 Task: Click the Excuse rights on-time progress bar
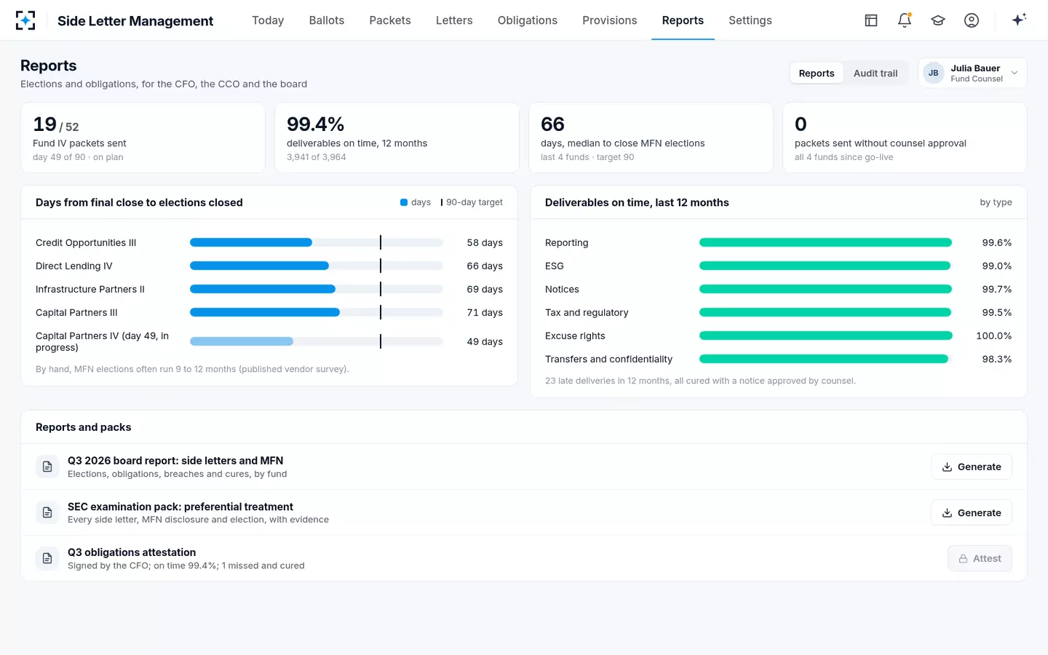click(826, 336)
